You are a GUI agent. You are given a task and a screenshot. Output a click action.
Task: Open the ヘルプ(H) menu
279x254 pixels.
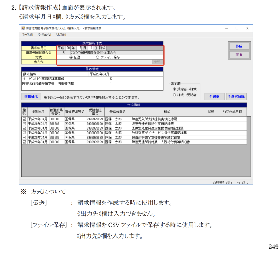(60, 35)
